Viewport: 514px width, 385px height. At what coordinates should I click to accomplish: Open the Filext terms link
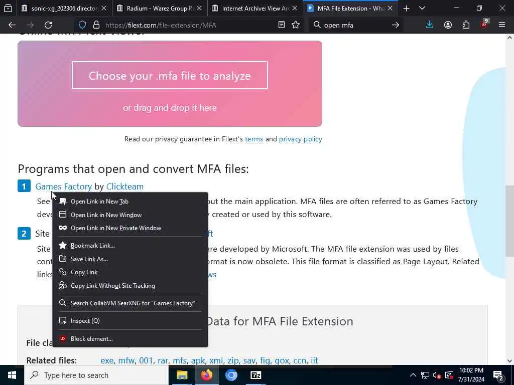click(253, 139)
